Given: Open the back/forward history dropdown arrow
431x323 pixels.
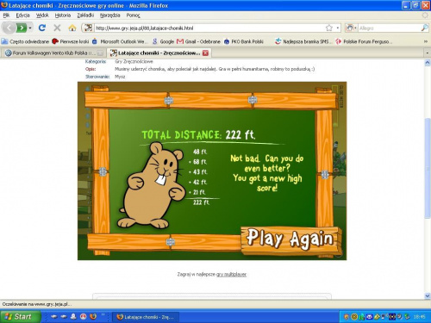Looking at the screenshot, I should tap(30, 28).
